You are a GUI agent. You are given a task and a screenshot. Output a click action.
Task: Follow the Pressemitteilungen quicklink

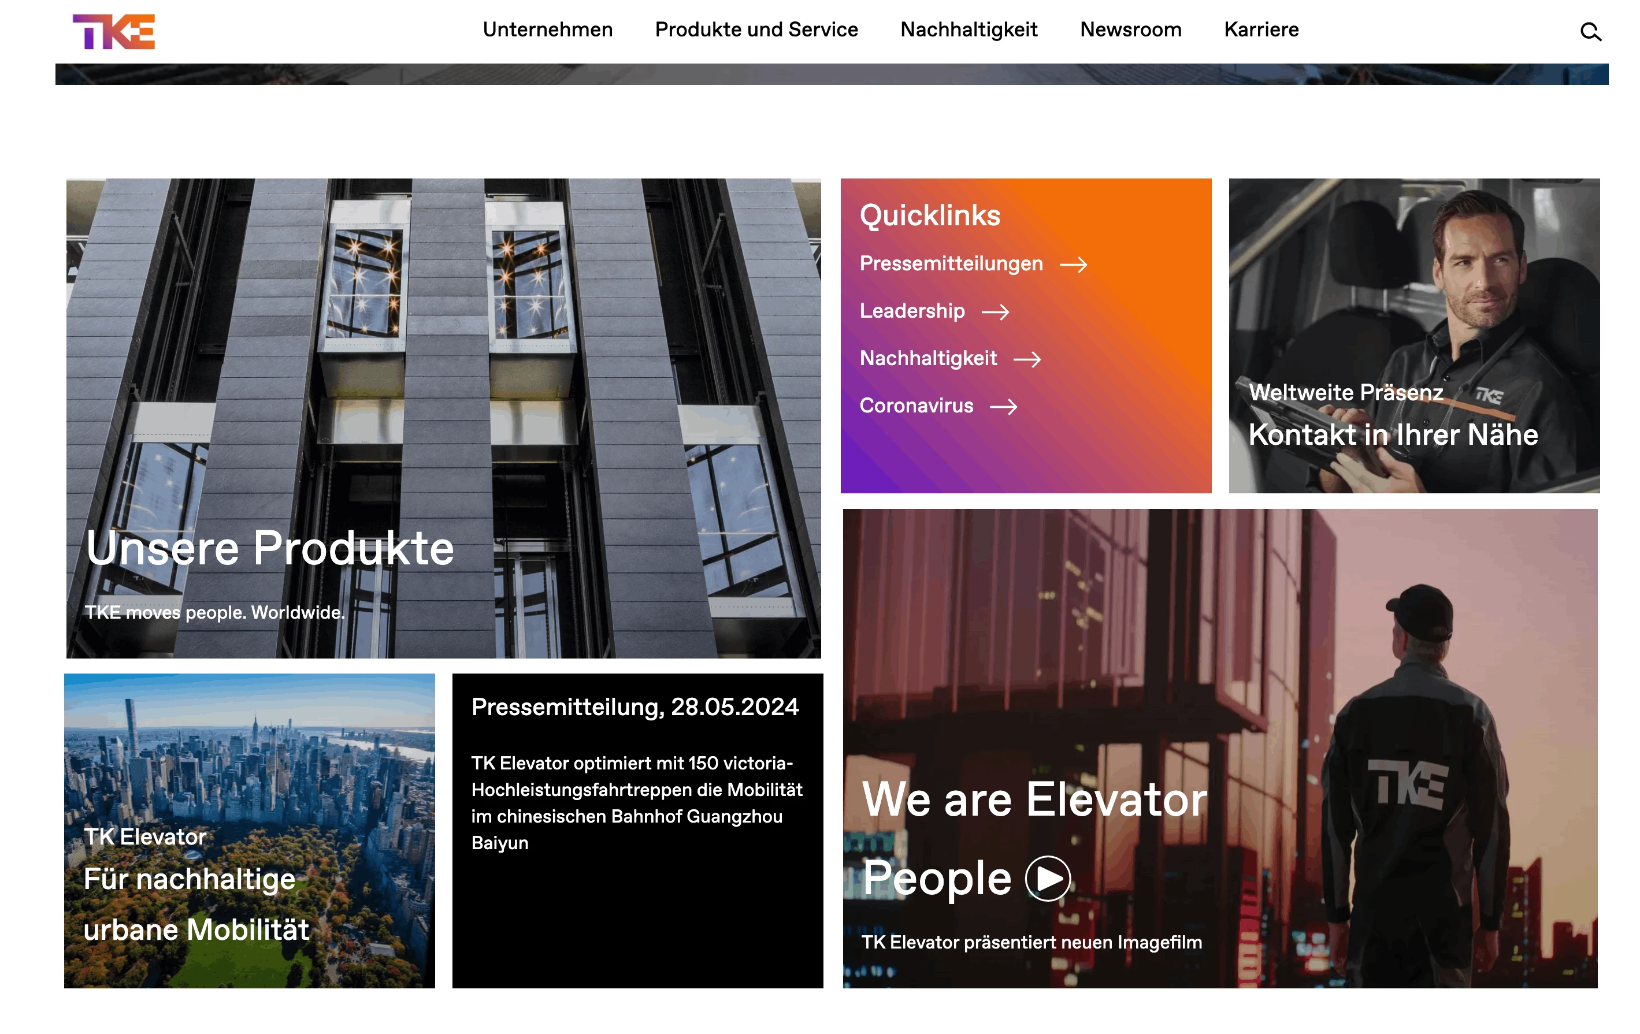pyautogui.click(x=951, y=263)
